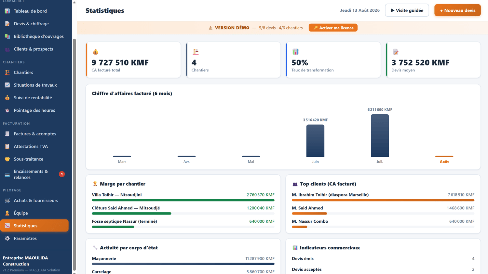Select Situations de travaux menu item
Image resolution: width=488 pixels, height=274 pixels.
click(34, 85)
